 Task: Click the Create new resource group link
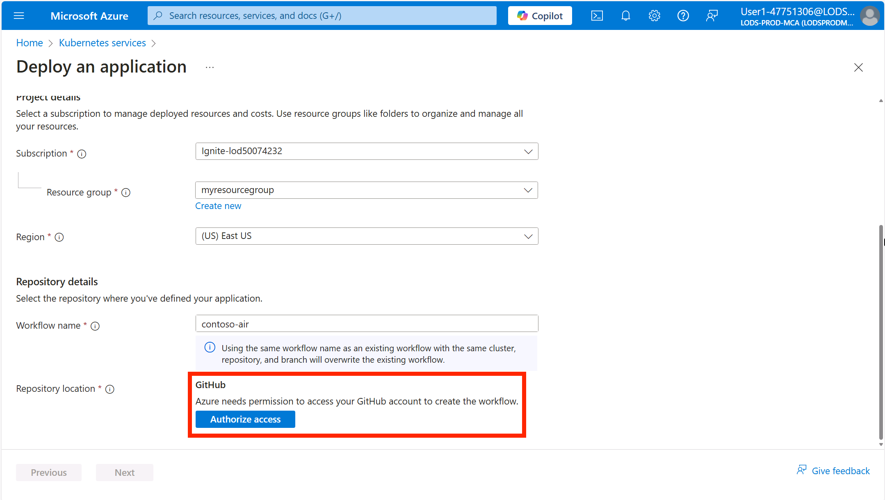point(218,205)
